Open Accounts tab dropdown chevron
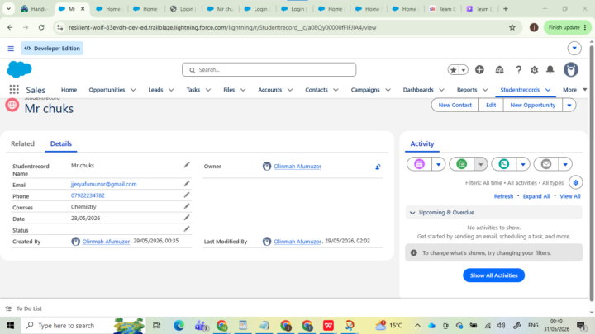The width and height of the screenshot is (595, 334). (290, 90)
